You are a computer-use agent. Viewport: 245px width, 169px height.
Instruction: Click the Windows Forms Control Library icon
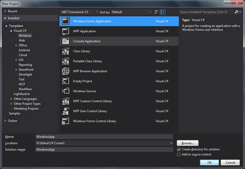point(66,121)
